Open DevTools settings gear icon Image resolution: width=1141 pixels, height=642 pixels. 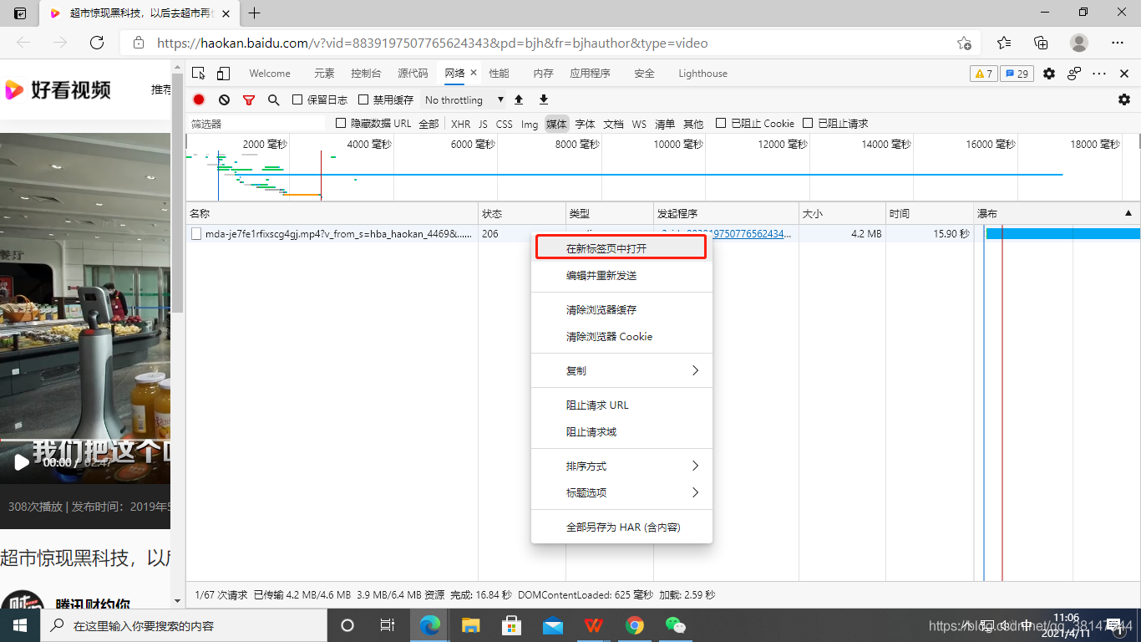click(x=1049, y=74)
